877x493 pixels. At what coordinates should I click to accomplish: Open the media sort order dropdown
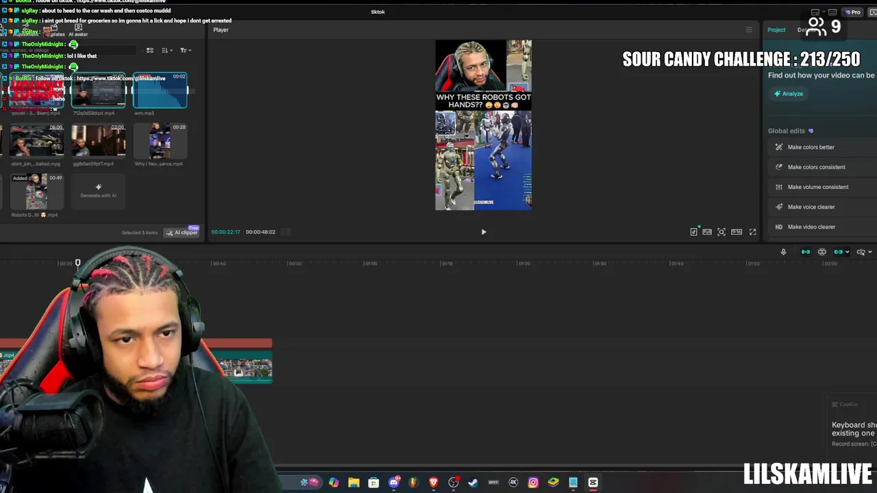click(x=166, y=51)
